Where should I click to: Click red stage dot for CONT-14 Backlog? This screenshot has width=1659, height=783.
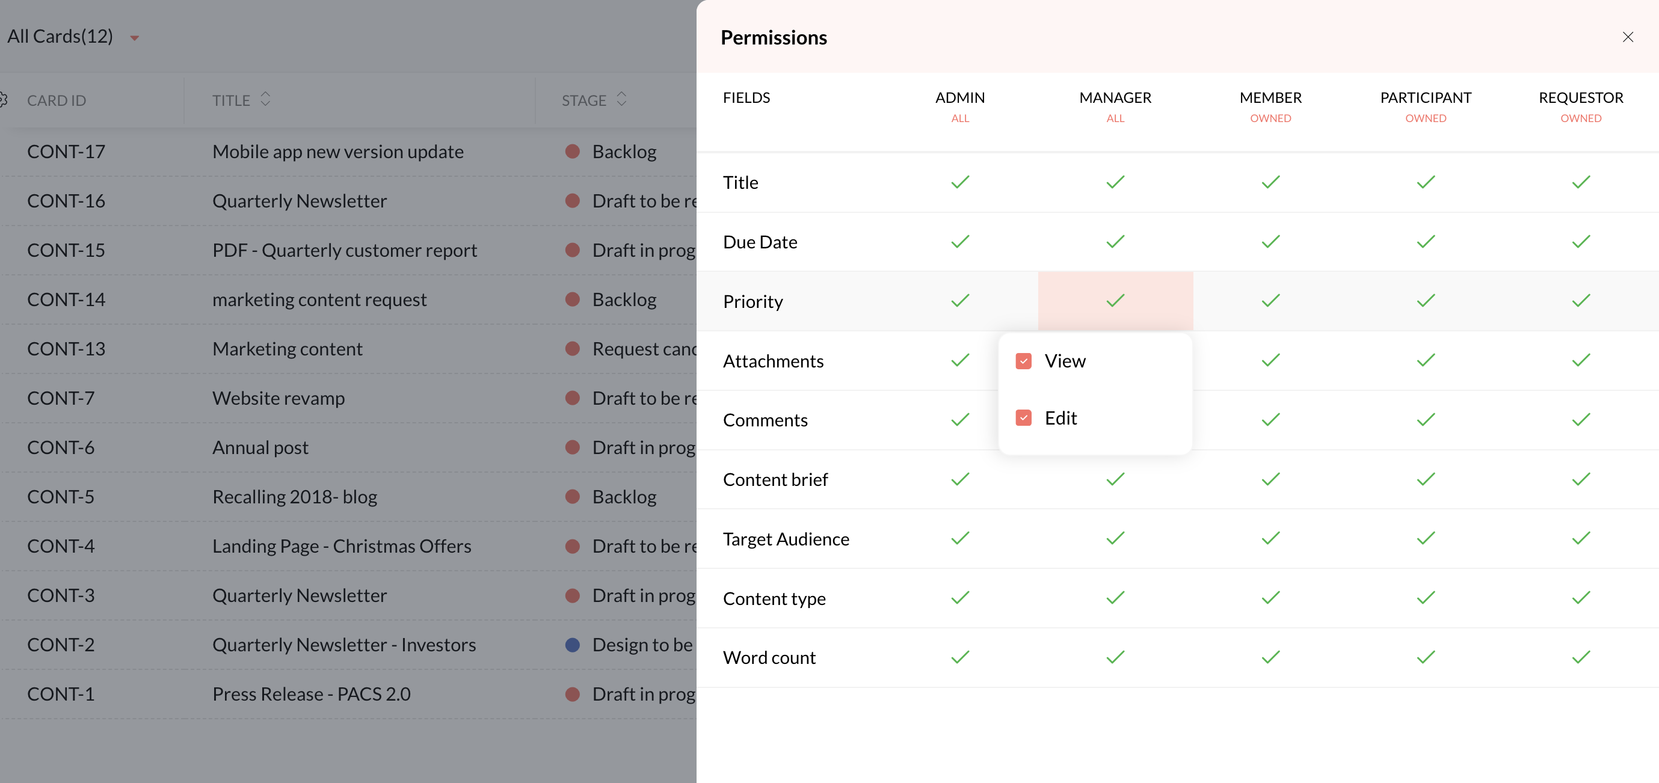[572, 299]
